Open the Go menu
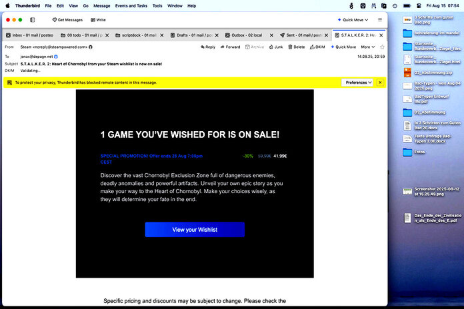Image resolution: width=464 pixels, height=309 pixels. 86,5
